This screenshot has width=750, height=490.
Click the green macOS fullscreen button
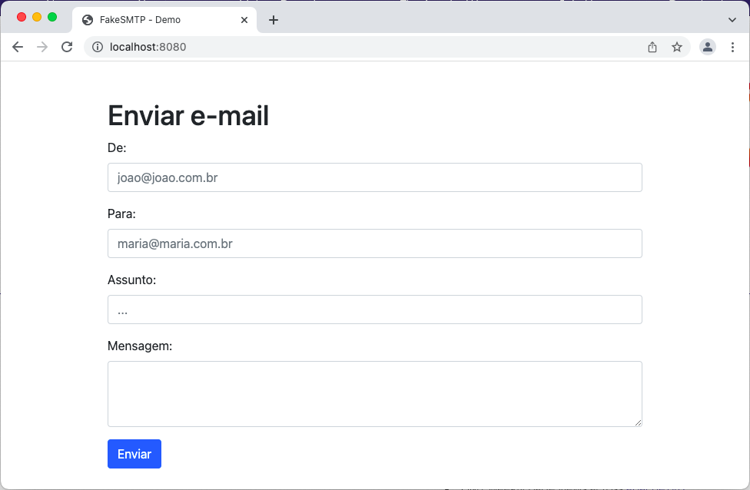click(52, 17)
